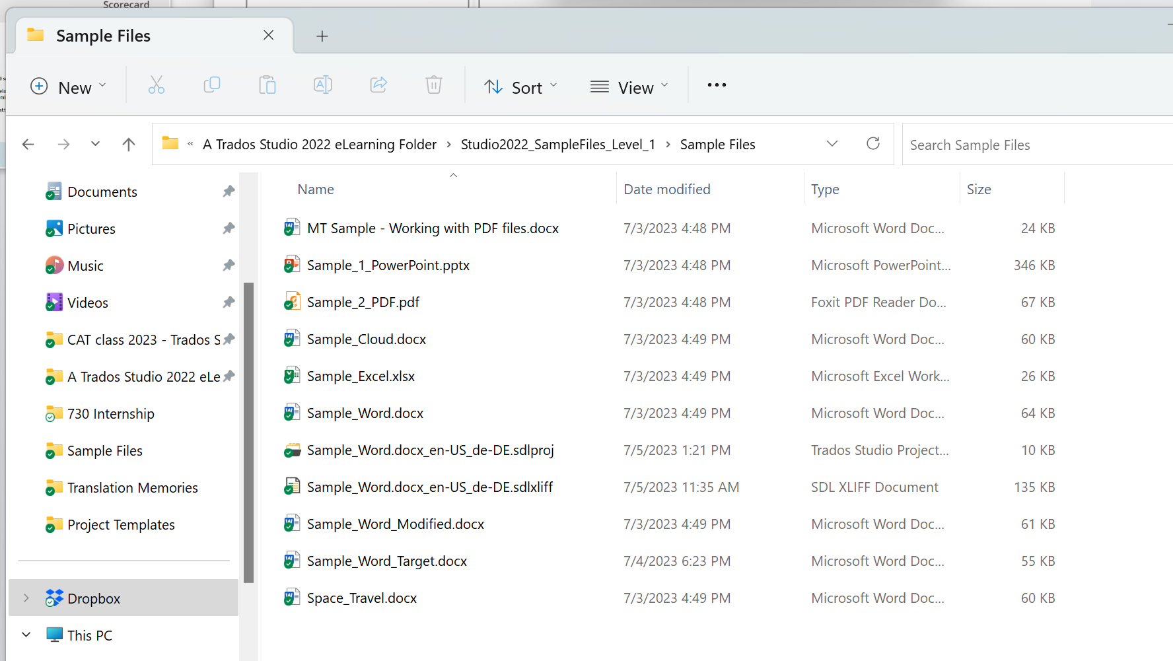Go up one folder level arrow
The image size is (1173, 661).
point(129,144)
